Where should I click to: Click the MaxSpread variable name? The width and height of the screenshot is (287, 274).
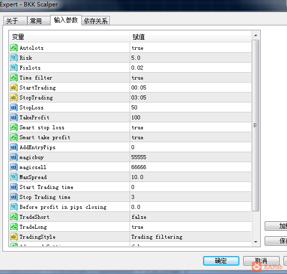(x=33, y=177)
